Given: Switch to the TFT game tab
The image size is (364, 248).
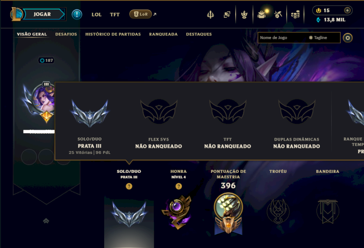Looking at the screenshot, I should (x=115, y=15).
